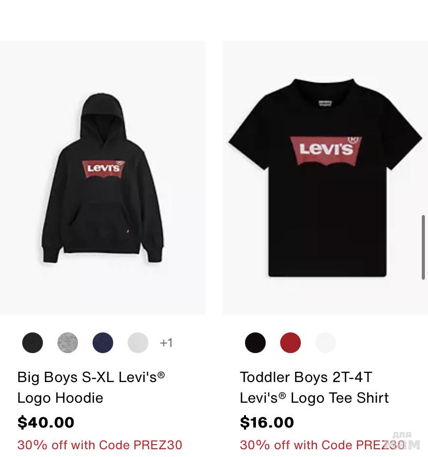428x457 pixels.
Task: Click the vertical scrollbar thumb
Action: click(x=423, y=247)
